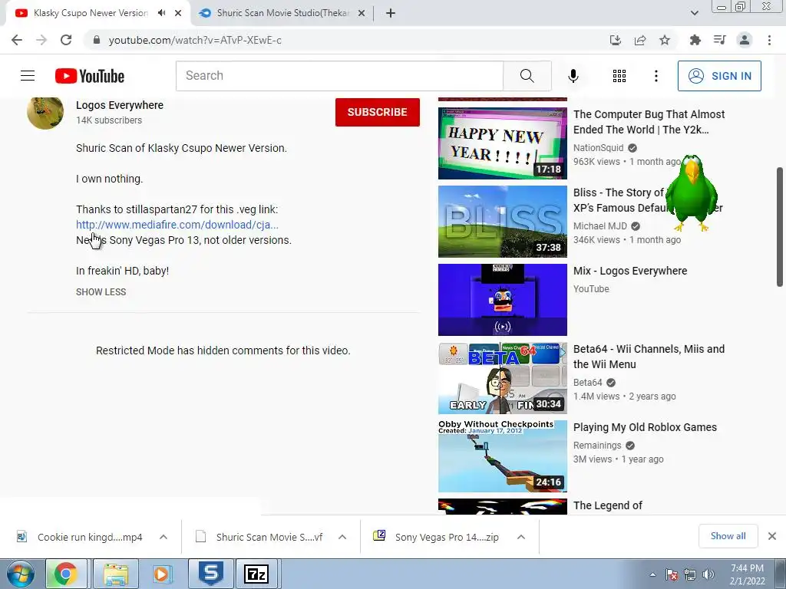Click SHOW LESS to collapse description
786x589 pixels.
coord(101,292)
